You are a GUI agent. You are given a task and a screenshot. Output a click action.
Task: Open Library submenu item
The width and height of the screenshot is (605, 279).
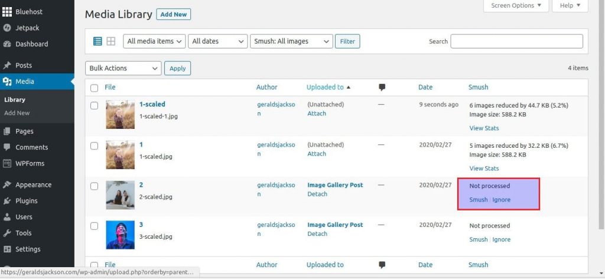(15, 99)
